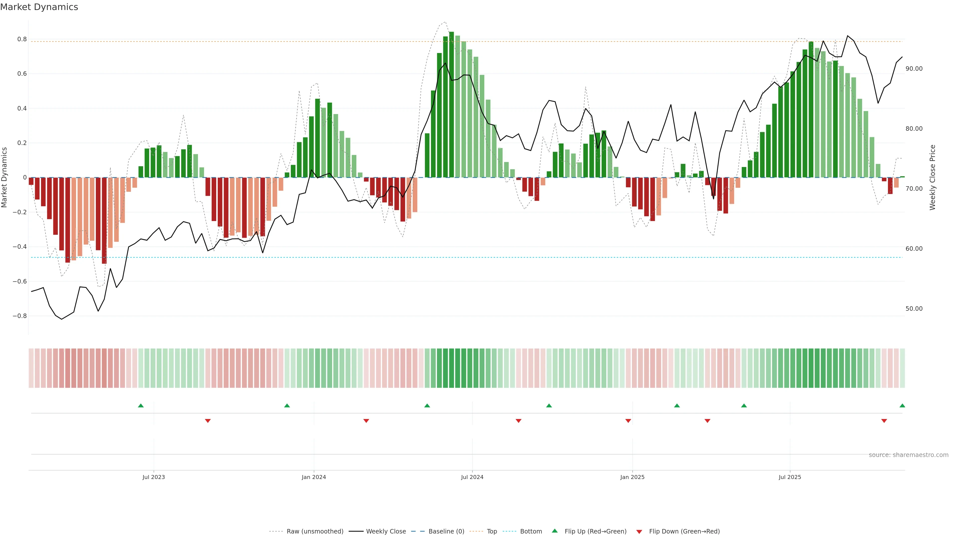Click the Jul 2024 x-axis label
Screen dimensions: 961x540
click(x=472, y=477)
